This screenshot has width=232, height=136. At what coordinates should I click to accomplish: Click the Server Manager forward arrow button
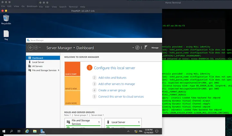tap(35, 48)
